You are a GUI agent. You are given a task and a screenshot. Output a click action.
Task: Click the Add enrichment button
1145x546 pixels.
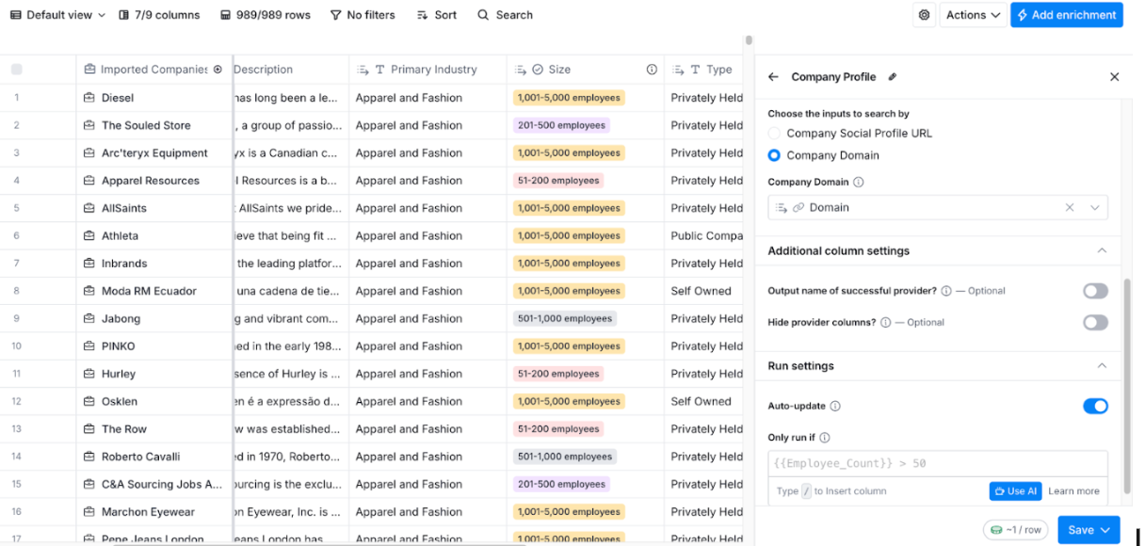pos(1067,15)
